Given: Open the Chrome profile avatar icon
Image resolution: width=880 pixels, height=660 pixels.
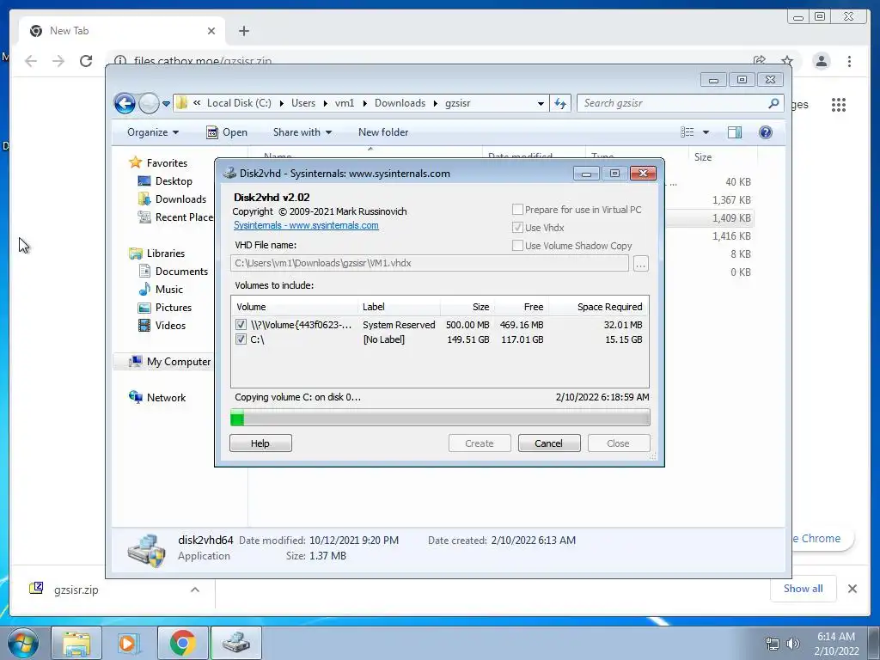Looking at the screenshot, I should tap(821, 61).
